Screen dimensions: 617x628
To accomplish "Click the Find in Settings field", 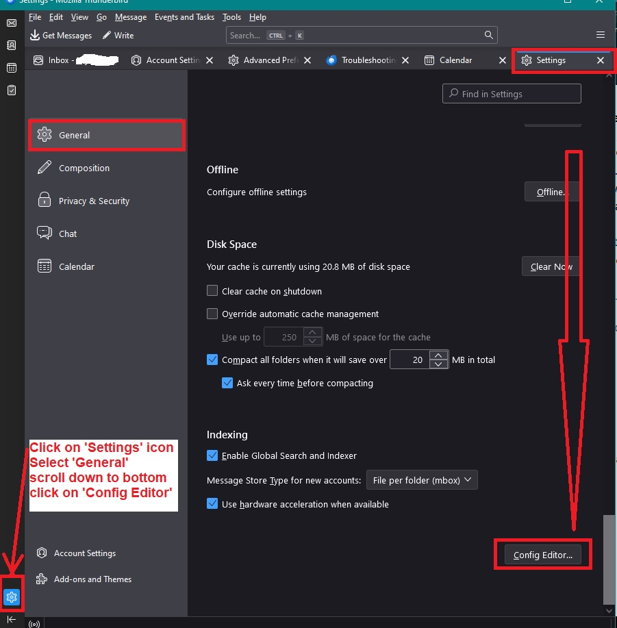I will (x=512, y=94).
